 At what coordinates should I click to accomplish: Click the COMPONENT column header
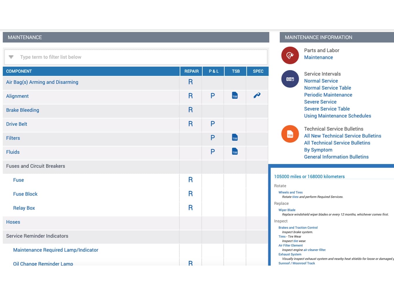tap(91, 71)
